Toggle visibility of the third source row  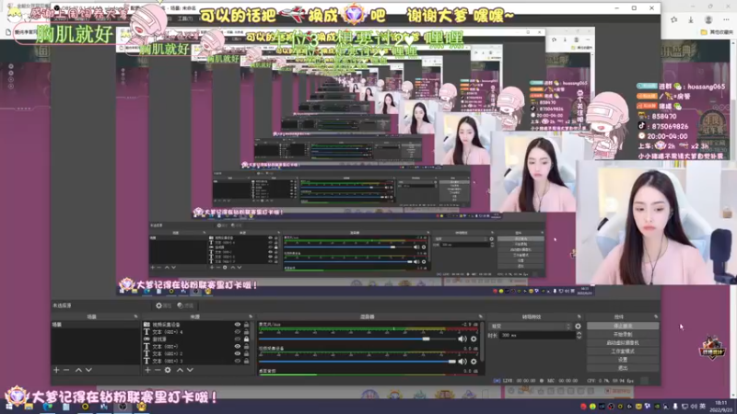pyautogui.click(x=238, y=339)
